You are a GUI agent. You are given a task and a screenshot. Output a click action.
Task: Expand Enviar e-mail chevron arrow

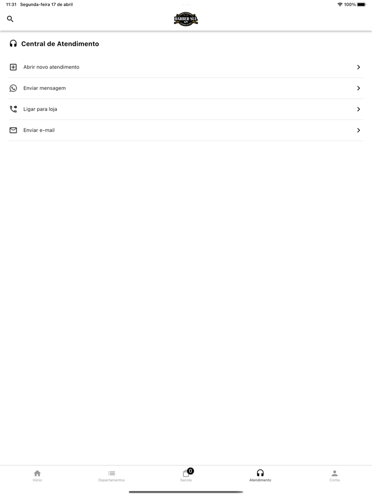tap(359, 130)
